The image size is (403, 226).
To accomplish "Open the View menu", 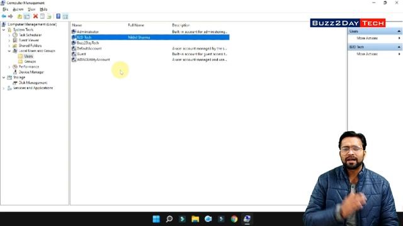I will pos(31,9).
